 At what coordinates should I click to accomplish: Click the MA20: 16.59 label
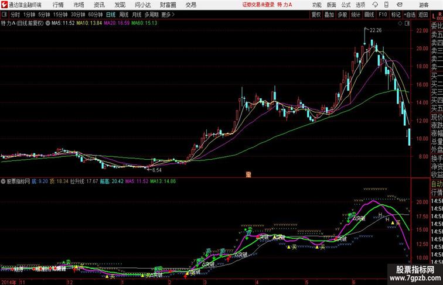[x=117, y=23]
